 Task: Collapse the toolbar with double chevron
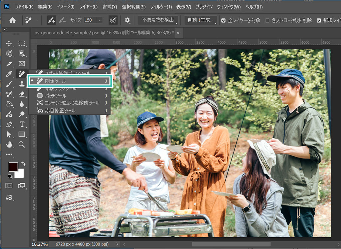(6, 29)
